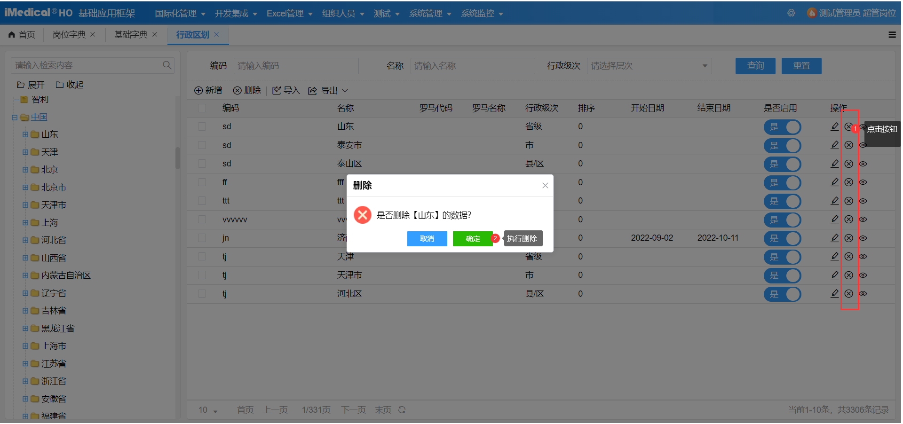This screenshot has height=424, width=903.
Task: Click the view eye icon on the 泰山区 row
Action: tap(863, 164)
